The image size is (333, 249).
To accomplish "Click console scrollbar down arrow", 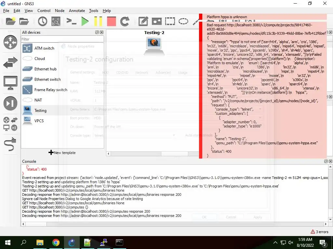I will pos(330,219).
